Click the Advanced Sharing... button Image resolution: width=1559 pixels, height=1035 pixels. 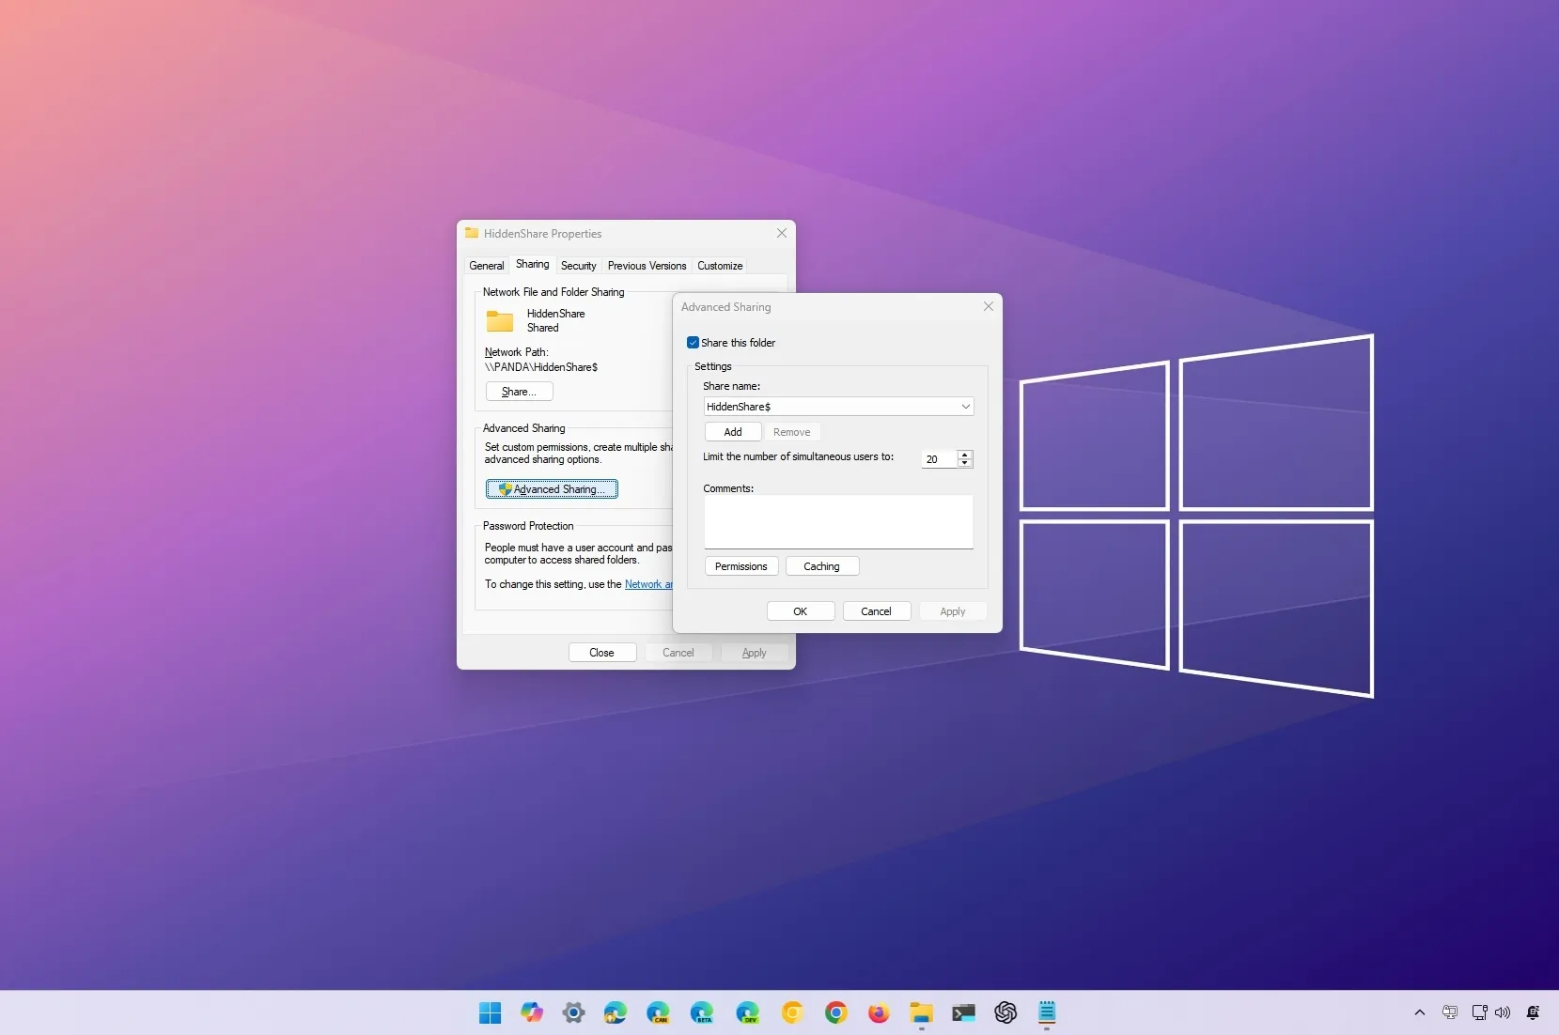[x=552, y=489]
